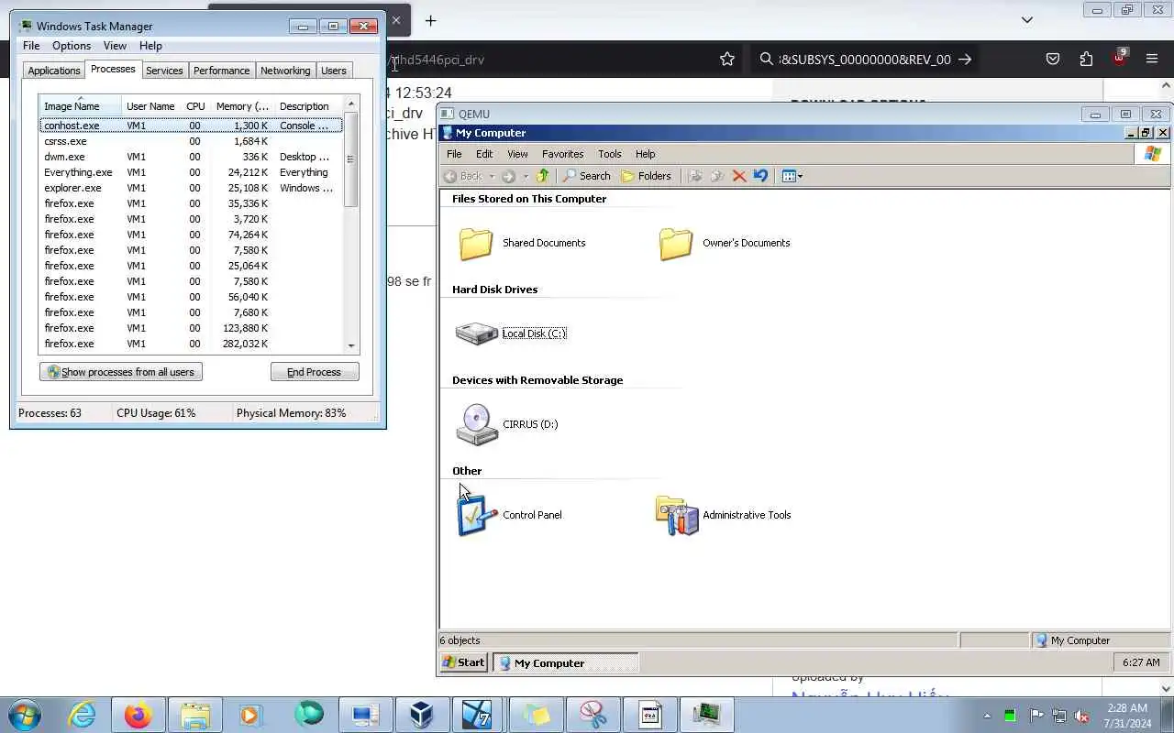
Task: Click the Search button in My Computer toolbar
Action: click(x=587, y=176)
